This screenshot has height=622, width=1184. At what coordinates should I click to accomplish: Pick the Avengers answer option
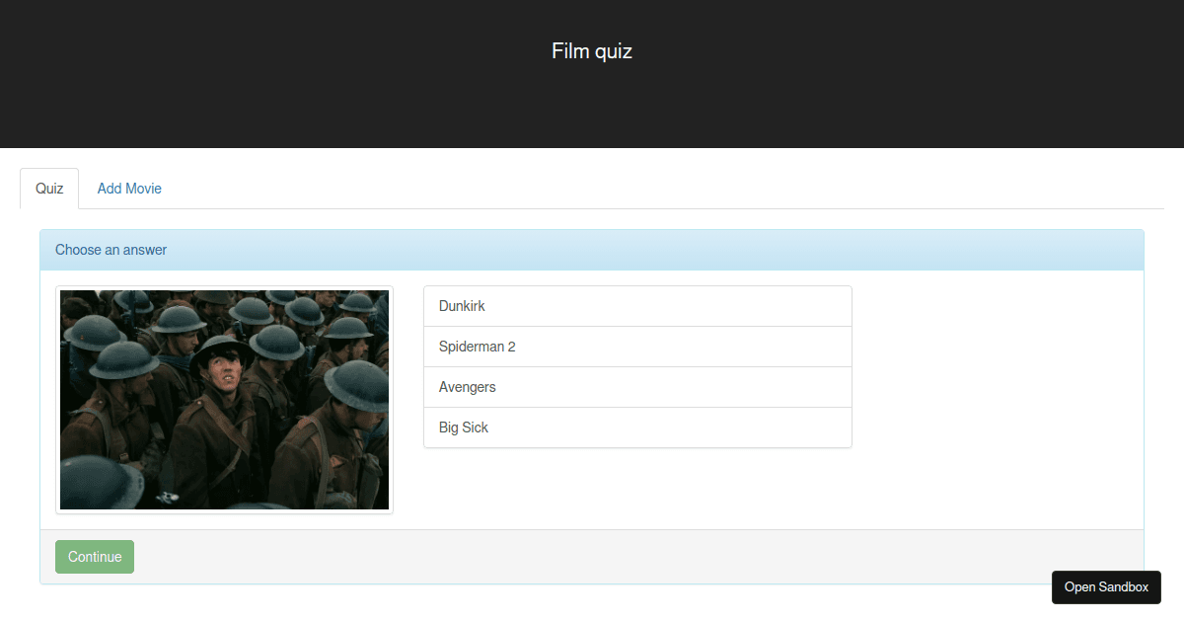coord(637,387)
